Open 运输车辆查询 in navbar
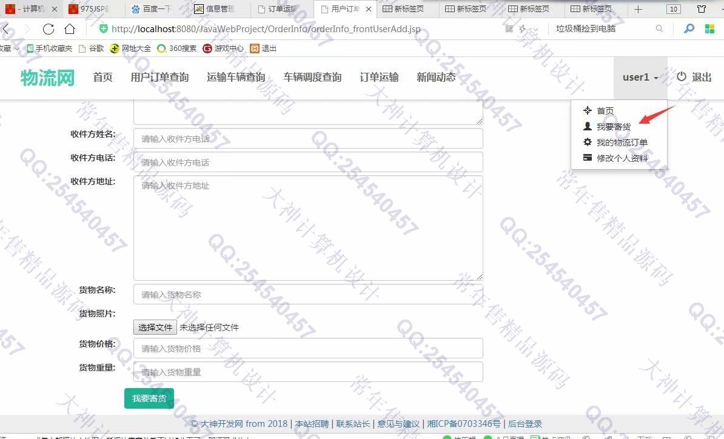724x439 pixels. point(236,77)
